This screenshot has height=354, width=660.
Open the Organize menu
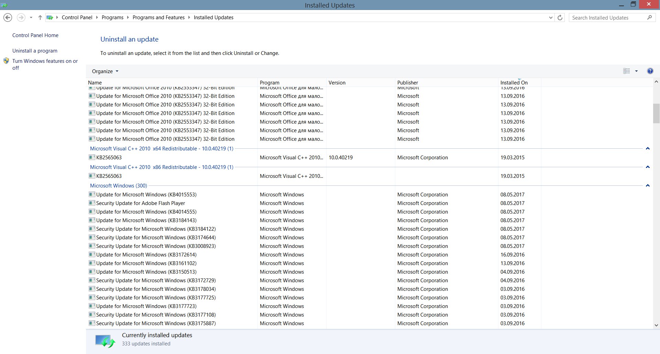105,71
